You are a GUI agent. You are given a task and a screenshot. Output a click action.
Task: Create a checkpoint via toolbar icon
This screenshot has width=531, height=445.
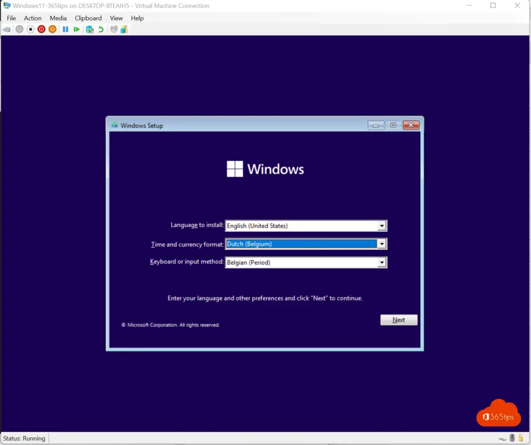click(90, 30)
